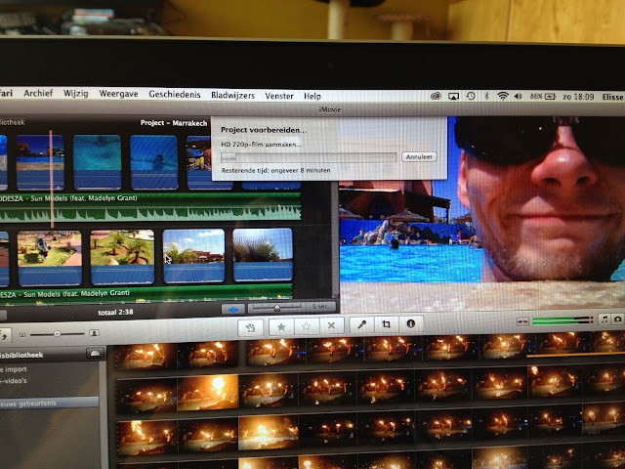Screen dimensions: 625x469
Task: Click the viewer preview with pool scene
Action: pos(481,214)
